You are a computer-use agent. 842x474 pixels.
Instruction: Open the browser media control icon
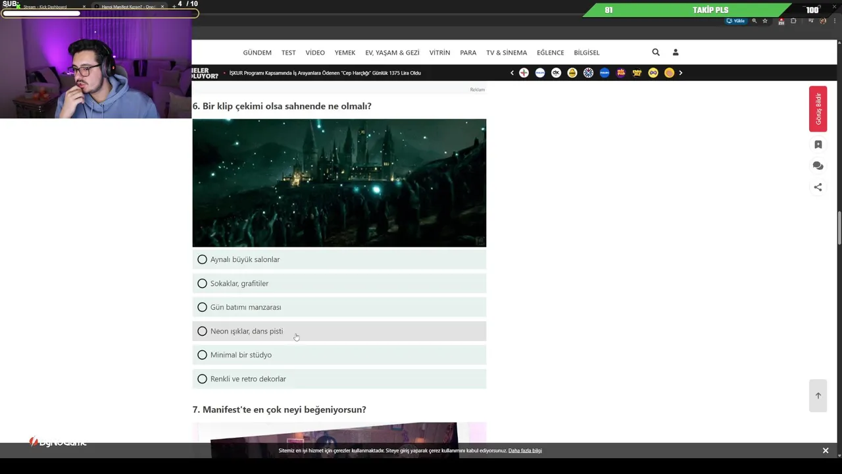point(811,21)
